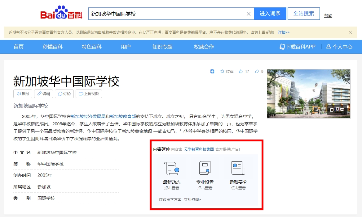Viewport: 362px width, 217px height.
Task: Click 下载百科APP in the navigation bar
Action: 298,47
